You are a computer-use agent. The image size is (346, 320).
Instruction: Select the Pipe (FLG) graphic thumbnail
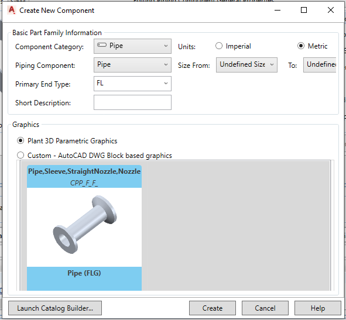(x=84, y=228)
